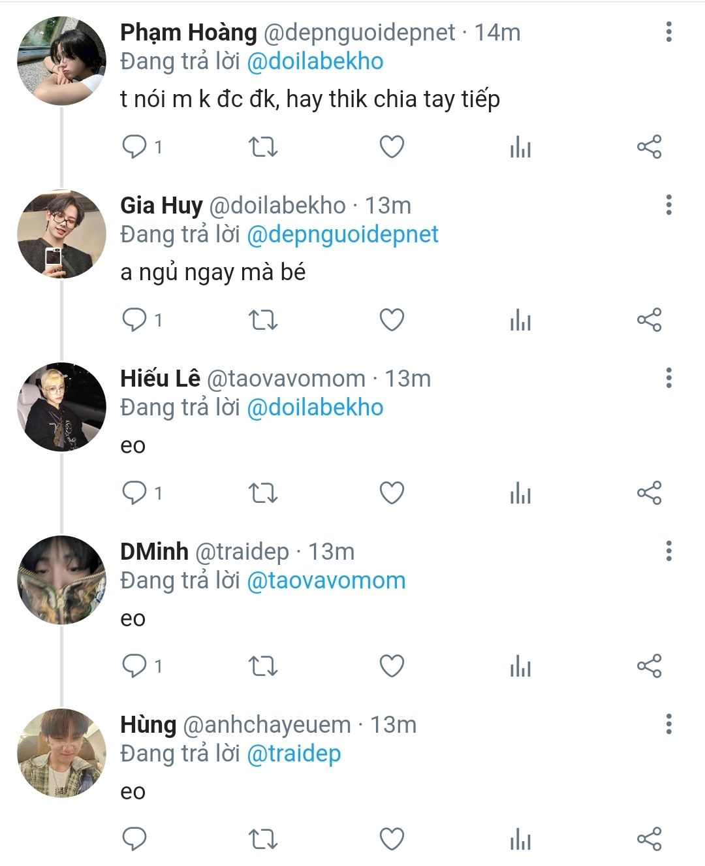Retweet DMinh's reply
This screenshot has height=866, width=705.
[x=263, y=666]
